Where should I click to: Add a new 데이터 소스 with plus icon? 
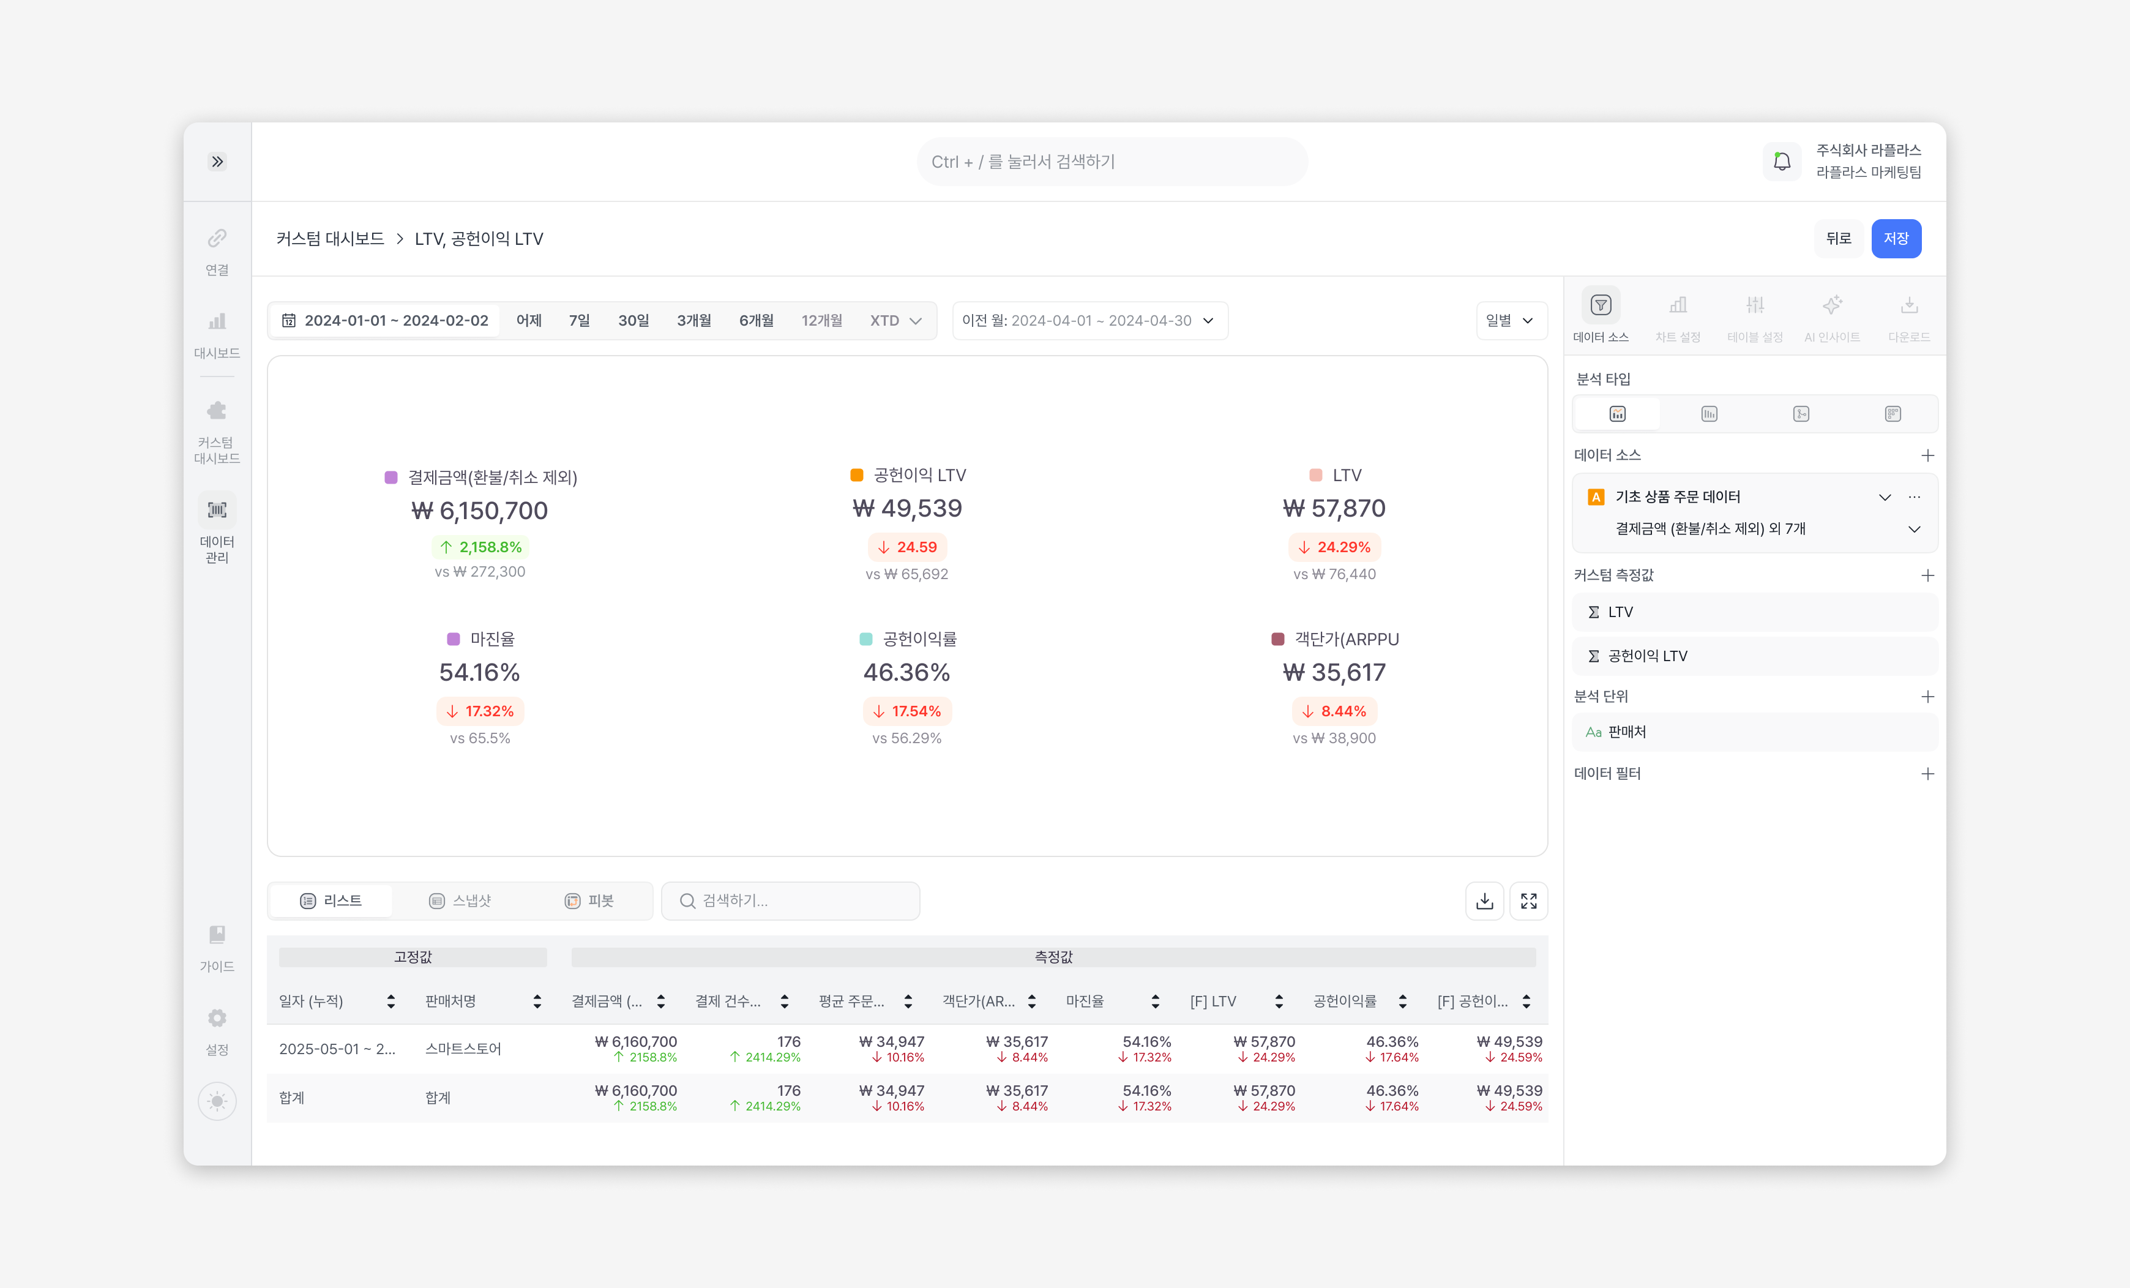pos(1927,455)
